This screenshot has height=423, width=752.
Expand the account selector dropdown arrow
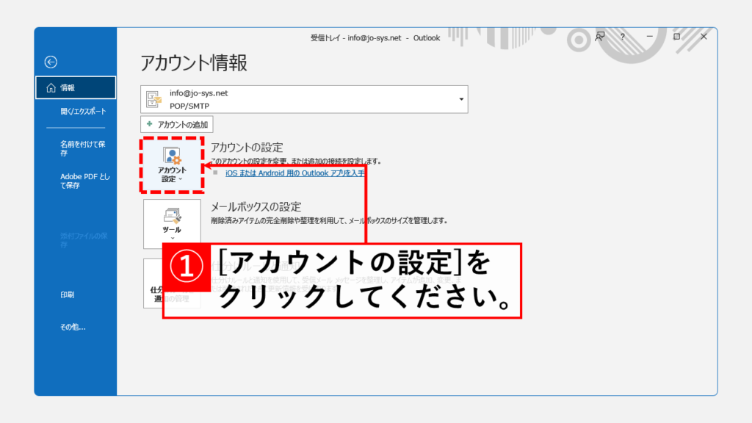[461, 99]
